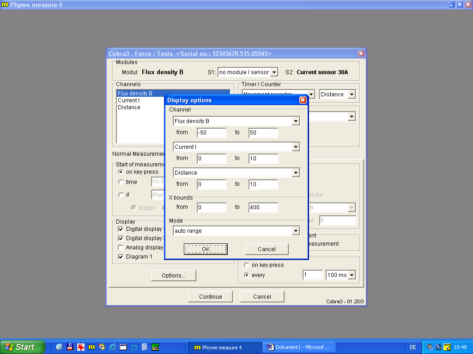
Task: Click the Options... button
Action: (x=174, y=276)
